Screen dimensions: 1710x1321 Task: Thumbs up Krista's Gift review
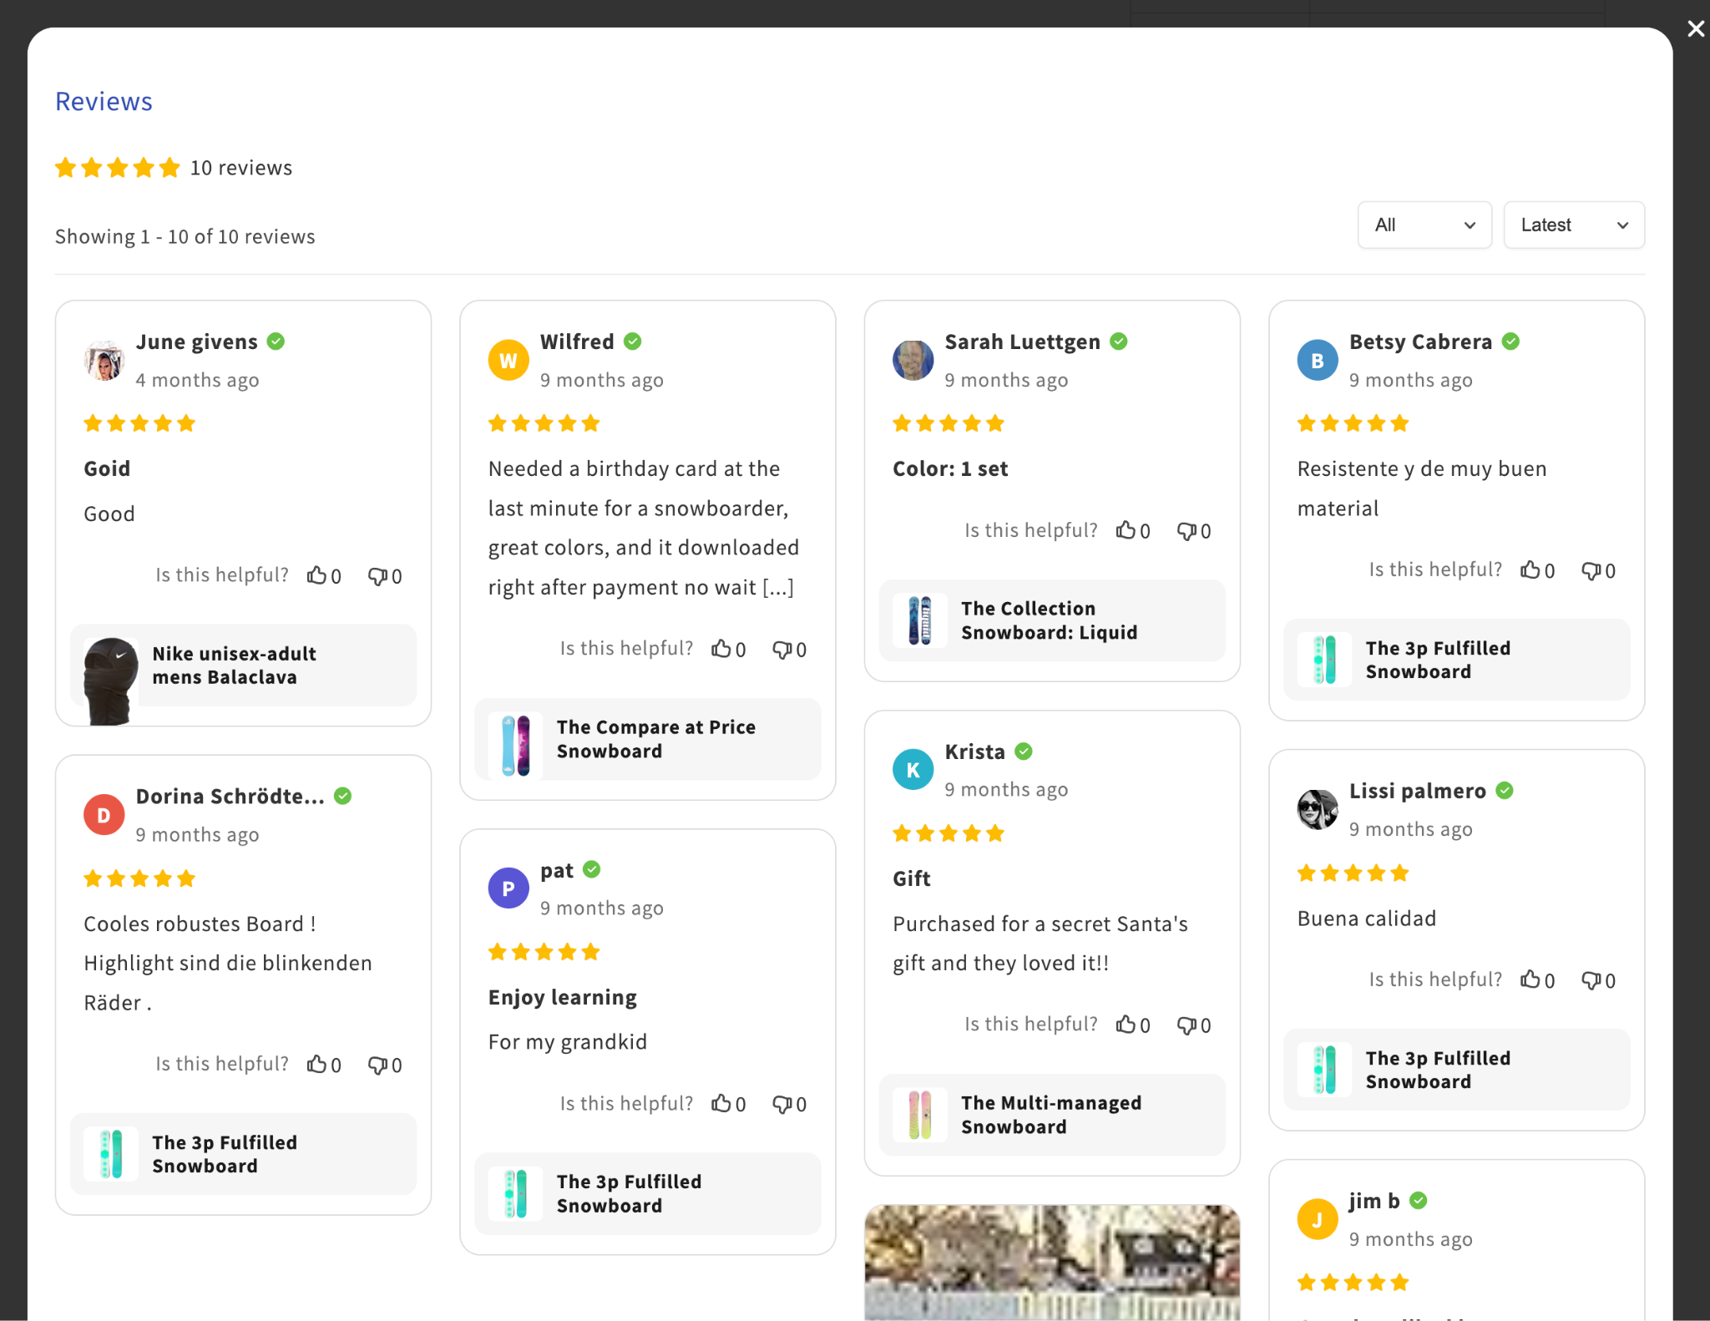click(1126, 1025)
